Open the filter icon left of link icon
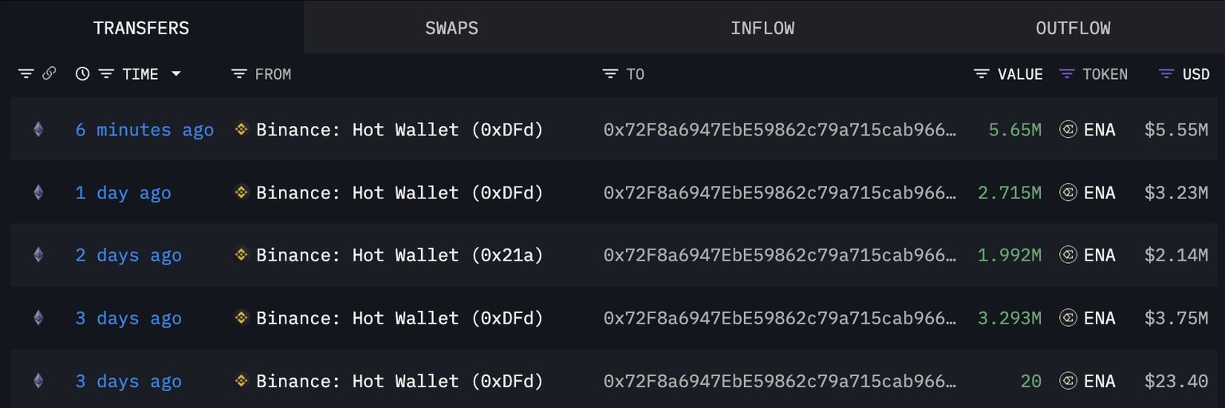1225x408 pixels. [26, 74]
